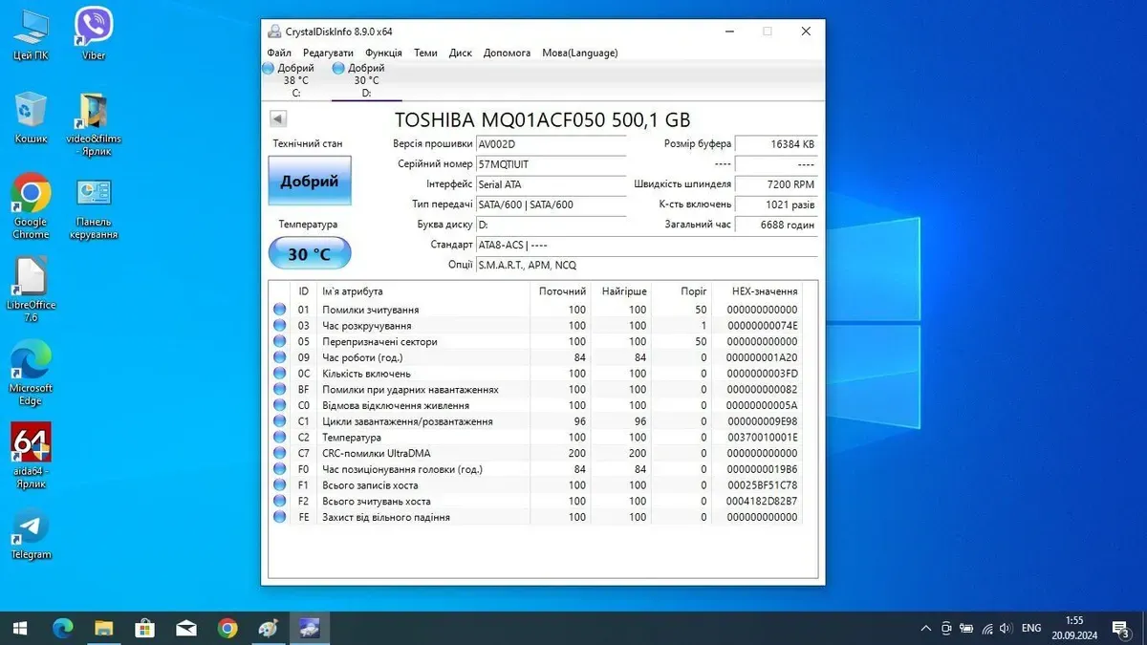This screenshot has height=645, width=1147.
Task: Show hidden system tray icons
Action: click(925, 628)
